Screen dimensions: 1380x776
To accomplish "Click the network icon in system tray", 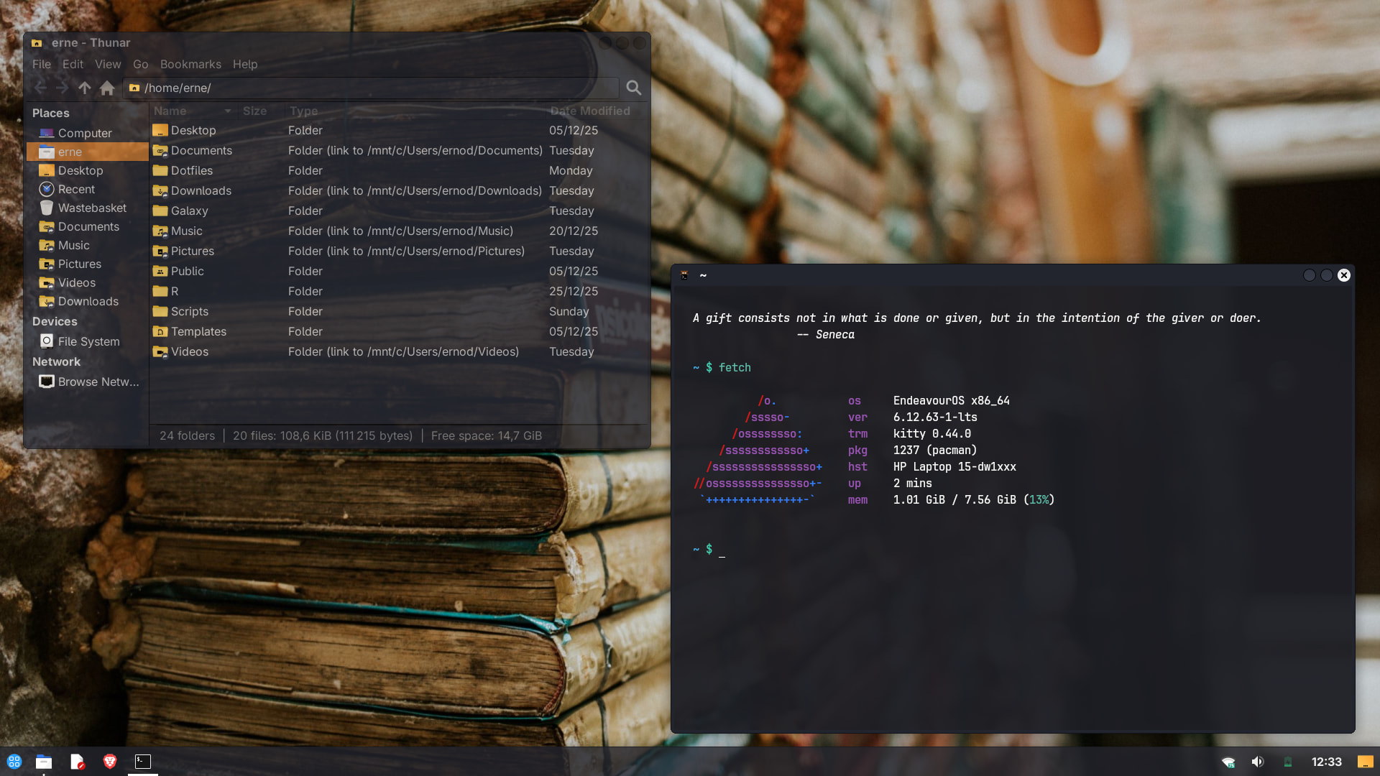I will click(x=1228, y=762).
